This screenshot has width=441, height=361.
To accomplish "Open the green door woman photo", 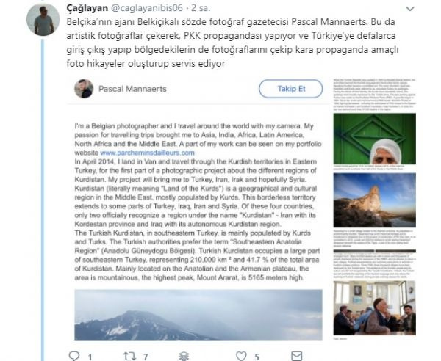I will [375, 139].
